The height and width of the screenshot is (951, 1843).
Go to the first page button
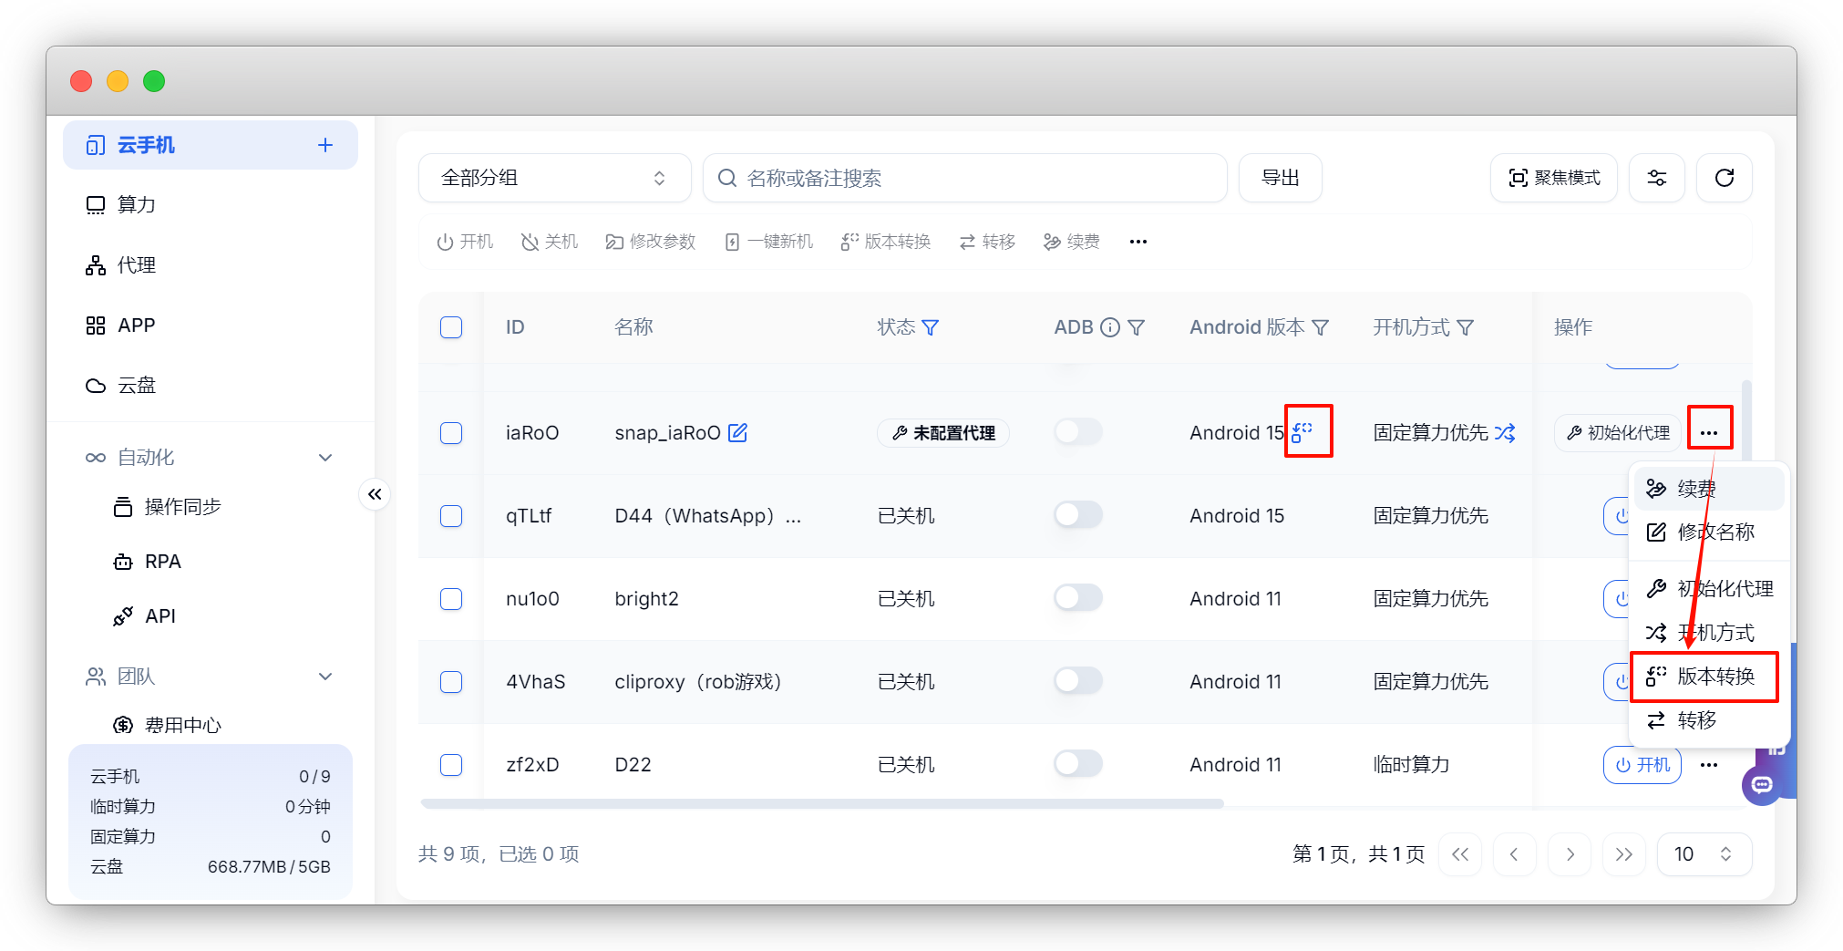(1460, 854)
